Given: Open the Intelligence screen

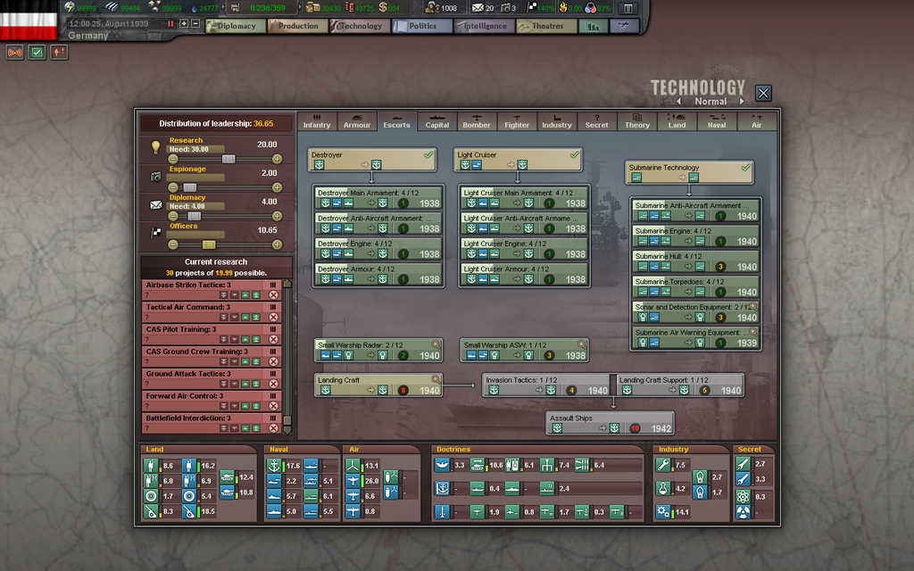Looking at the screenshot, I should coord(485,26).
